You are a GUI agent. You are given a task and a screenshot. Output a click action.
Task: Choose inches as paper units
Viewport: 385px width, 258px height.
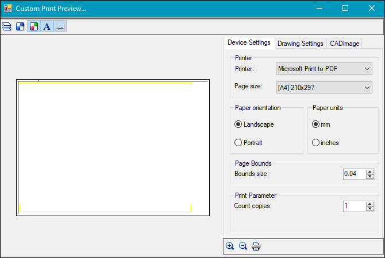tap(315, 143)
